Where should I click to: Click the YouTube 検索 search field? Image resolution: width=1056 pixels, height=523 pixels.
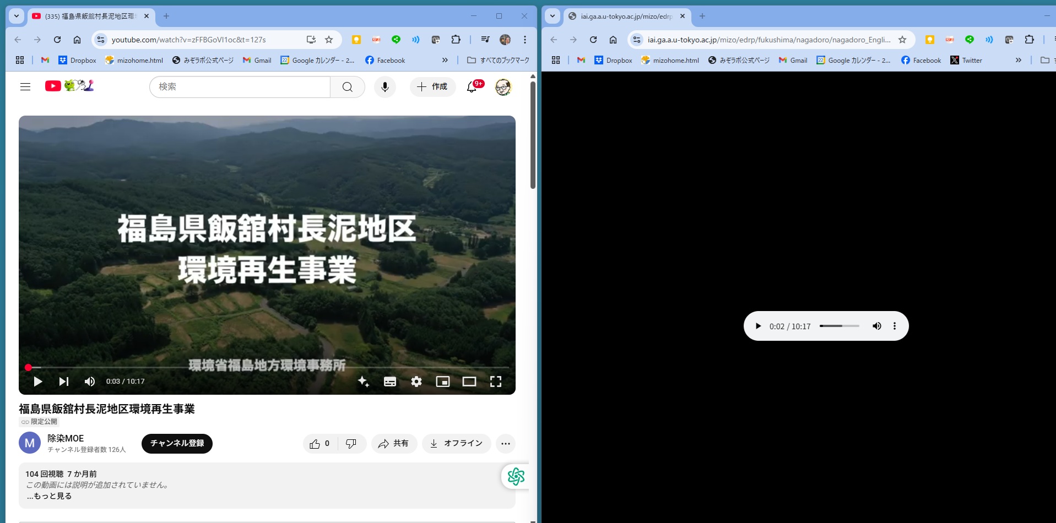point(240,87)
